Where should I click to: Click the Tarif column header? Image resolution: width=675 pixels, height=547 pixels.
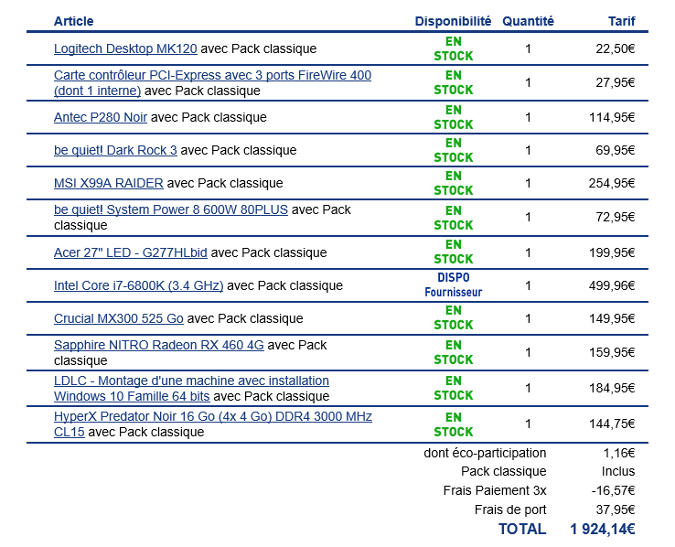(x=622, y=21)
